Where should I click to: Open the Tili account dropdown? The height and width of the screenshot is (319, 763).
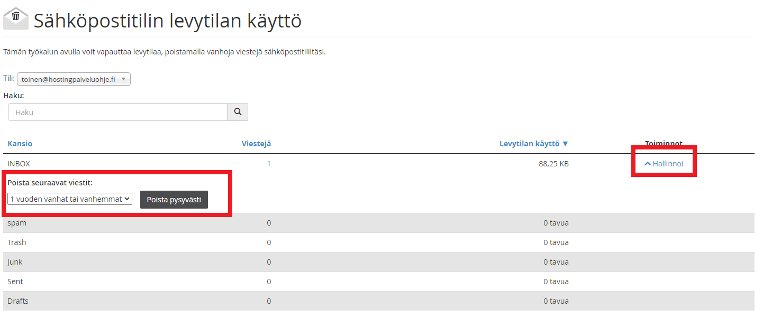click(x=74, y=79)
